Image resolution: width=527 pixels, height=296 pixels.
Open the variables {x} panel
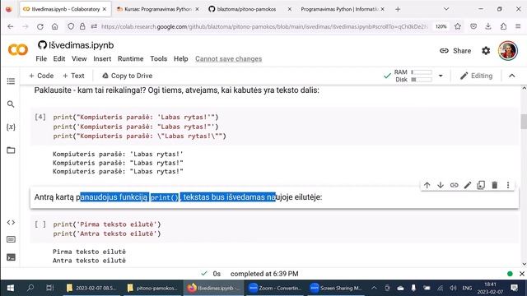pos(11,127)
